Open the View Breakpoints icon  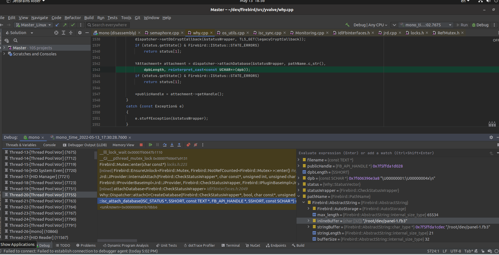(188, 145)
